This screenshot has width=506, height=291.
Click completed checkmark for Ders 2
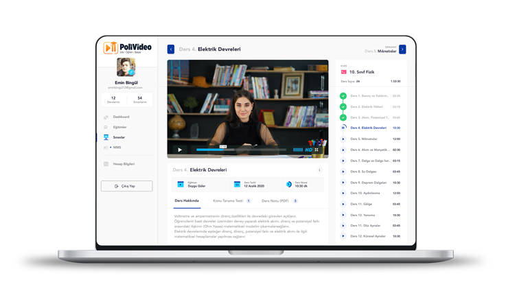click(x=343, y=106)
